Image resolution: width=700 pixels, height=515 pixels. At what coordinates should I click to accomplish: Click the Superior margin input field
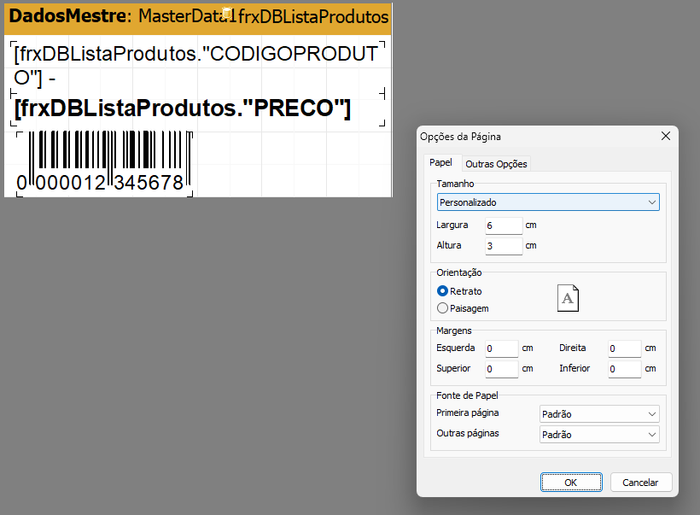502,369
